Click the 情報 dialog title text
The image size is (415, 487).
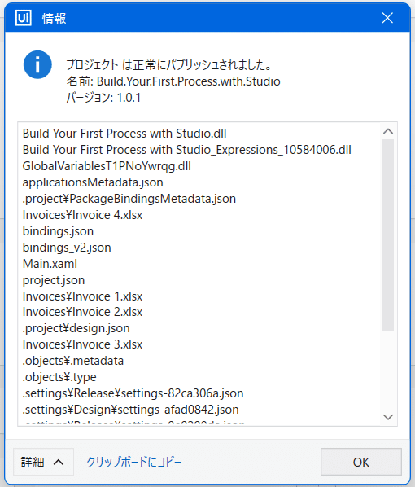[54, 19]
